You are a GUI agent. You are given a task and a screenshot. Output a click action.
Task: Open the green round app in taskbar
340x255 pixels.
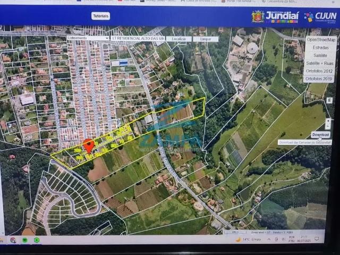pos(25,240)
